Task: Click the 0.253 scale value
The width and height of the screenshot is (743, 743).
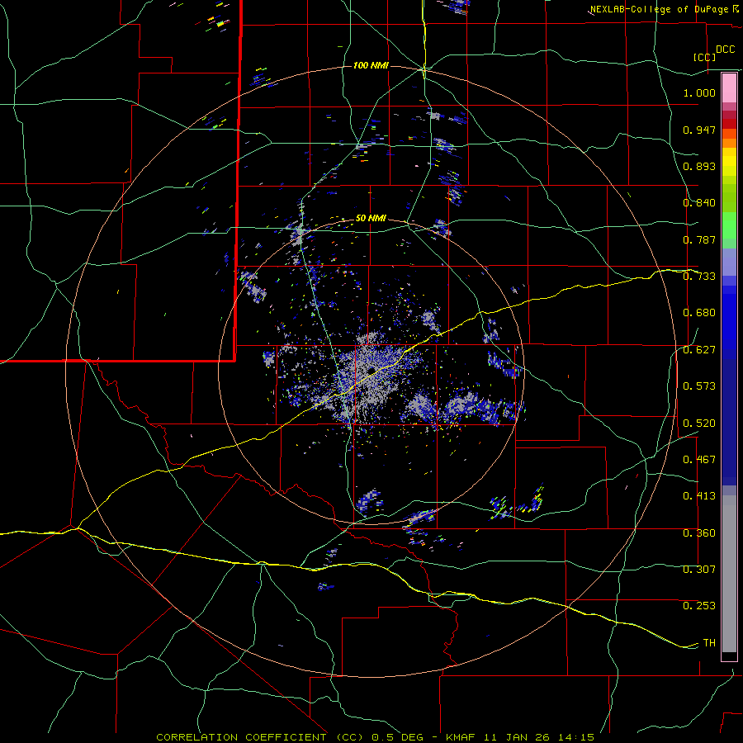Action: point(699,606)
